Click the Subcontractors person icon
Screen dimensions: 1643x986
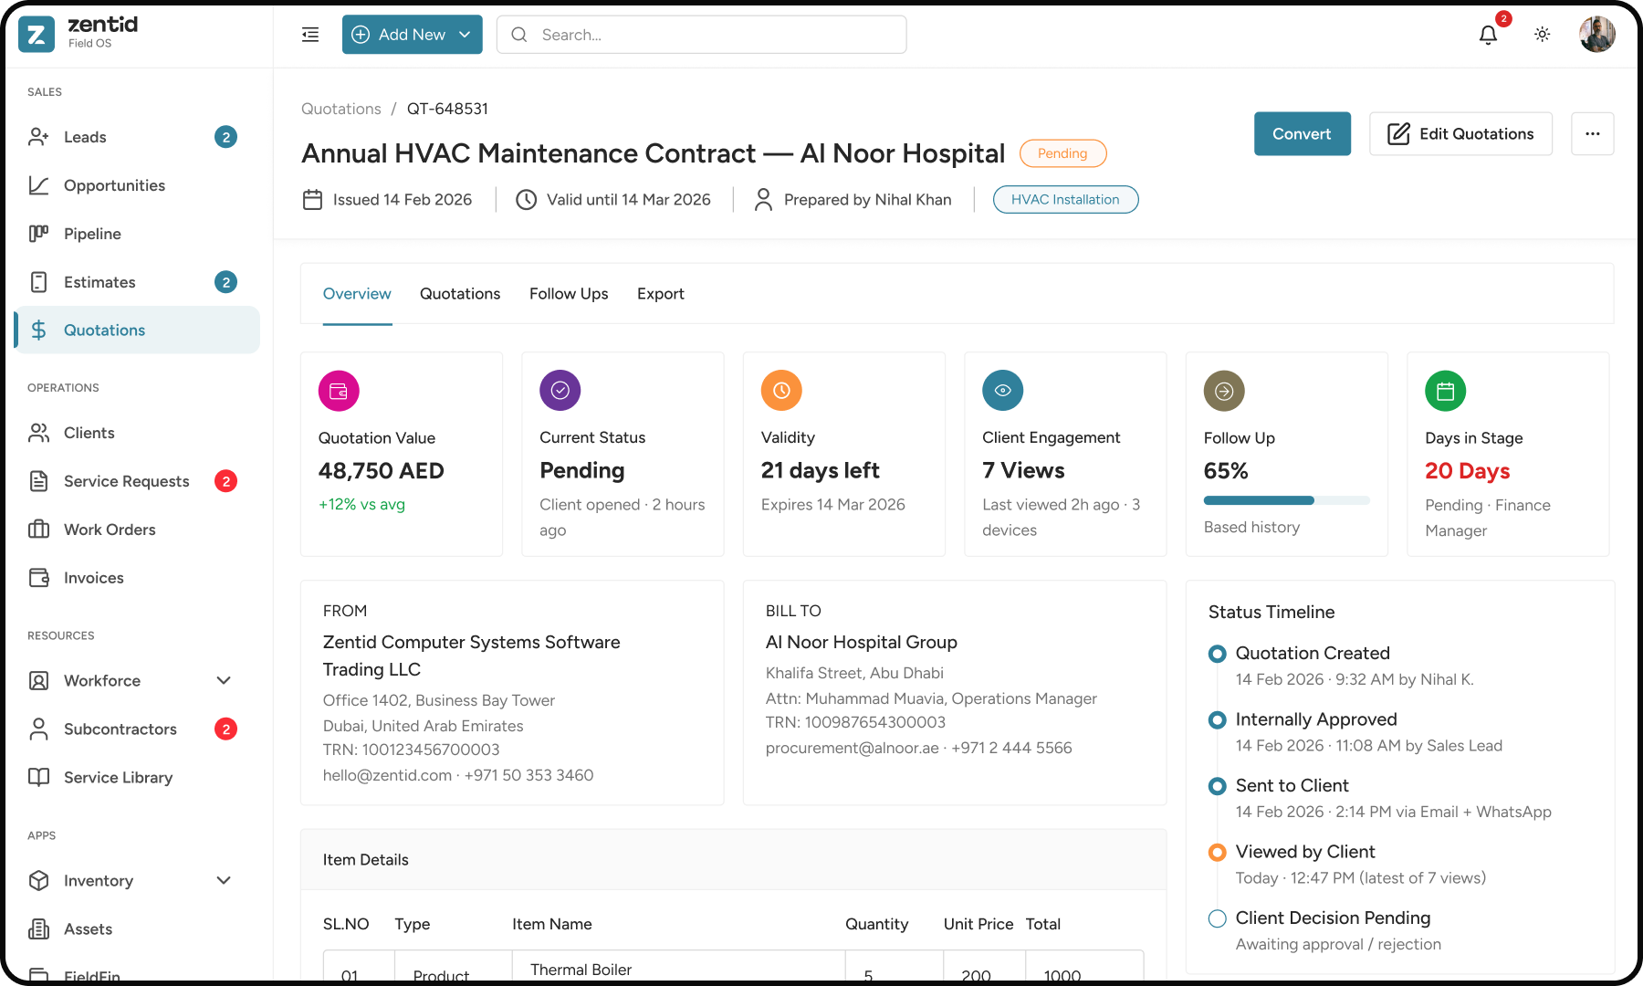pos(38,729)
